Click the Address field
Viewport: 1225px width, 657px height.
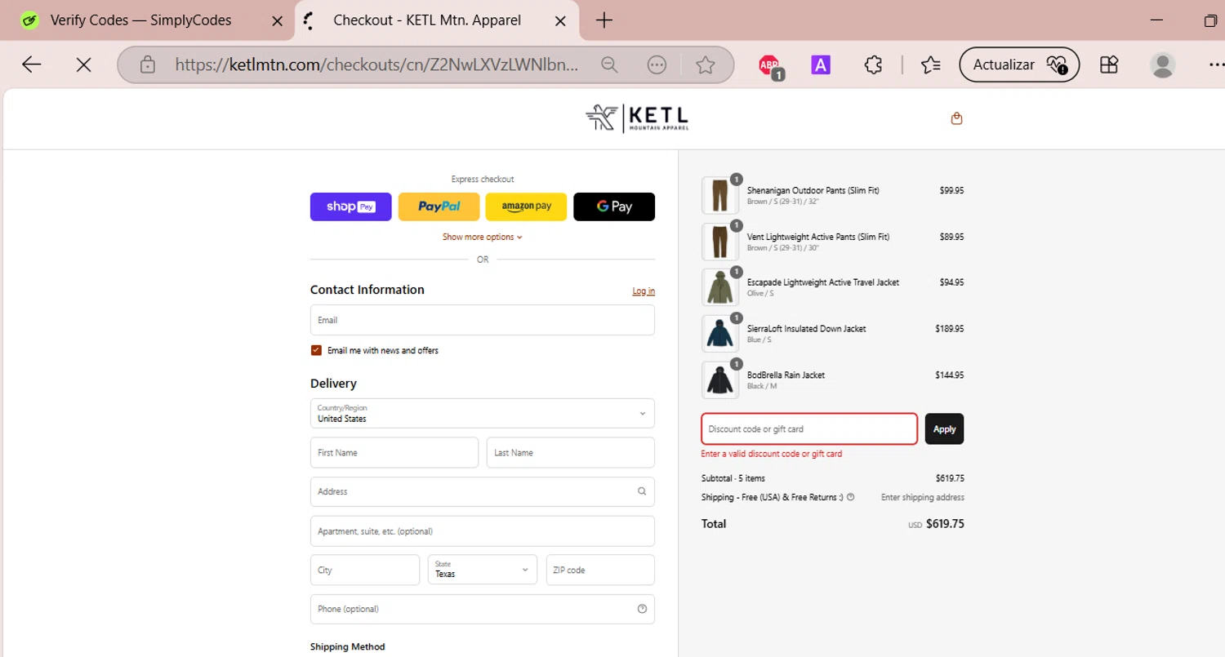(x=482, y=491)
